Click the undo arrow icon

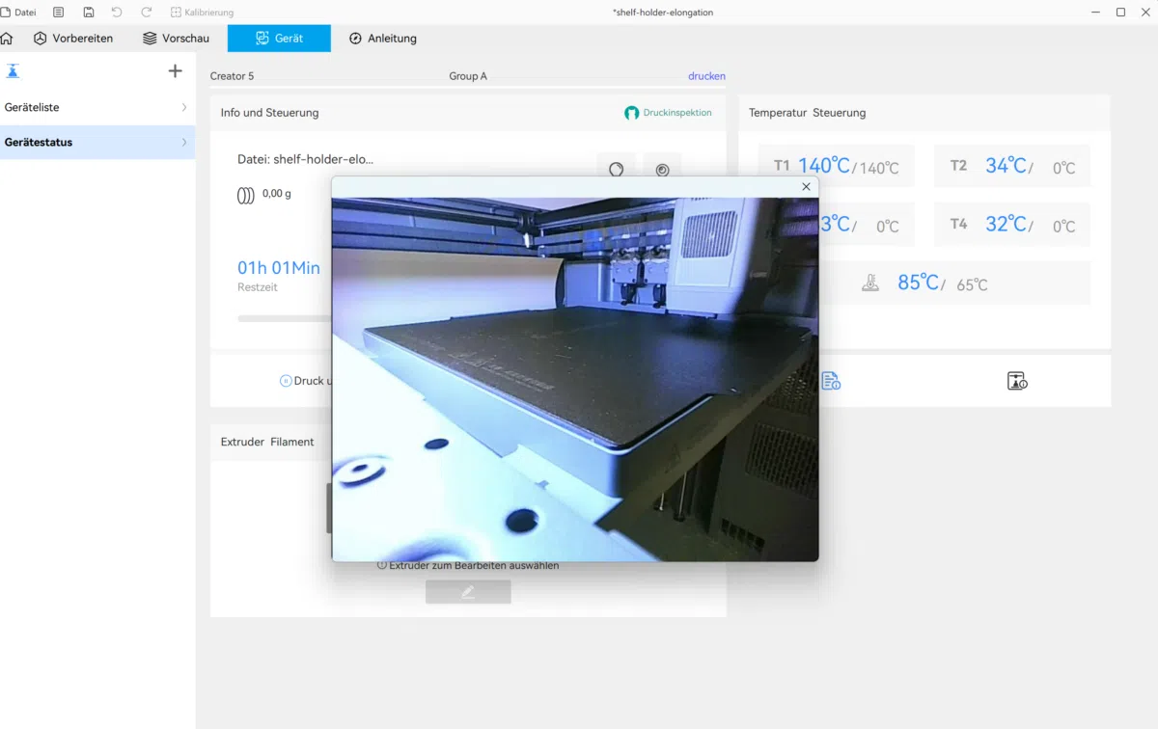(117, 13)
